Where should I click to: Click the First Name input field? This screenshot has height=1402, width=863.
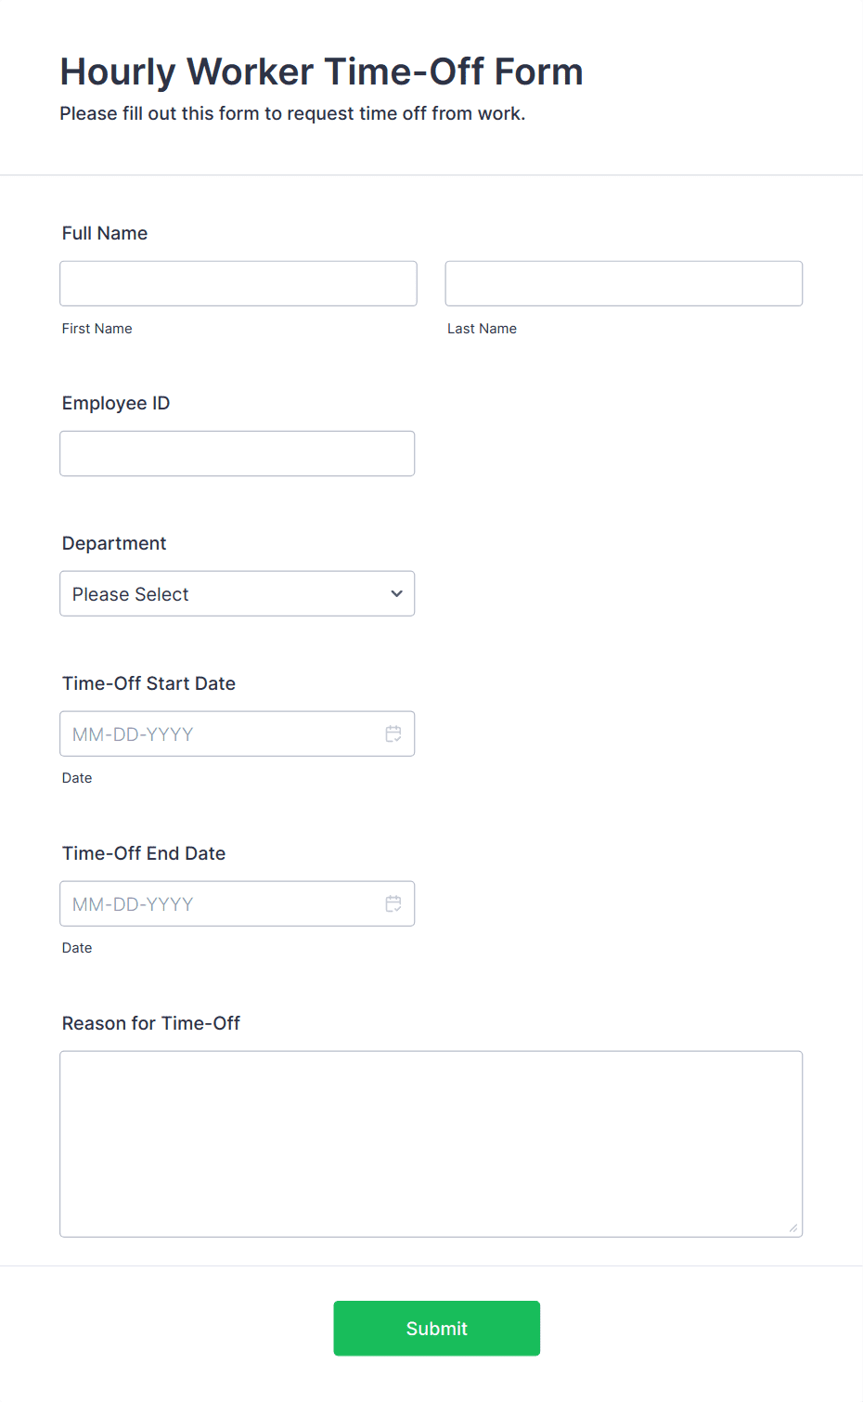(238, 283)
